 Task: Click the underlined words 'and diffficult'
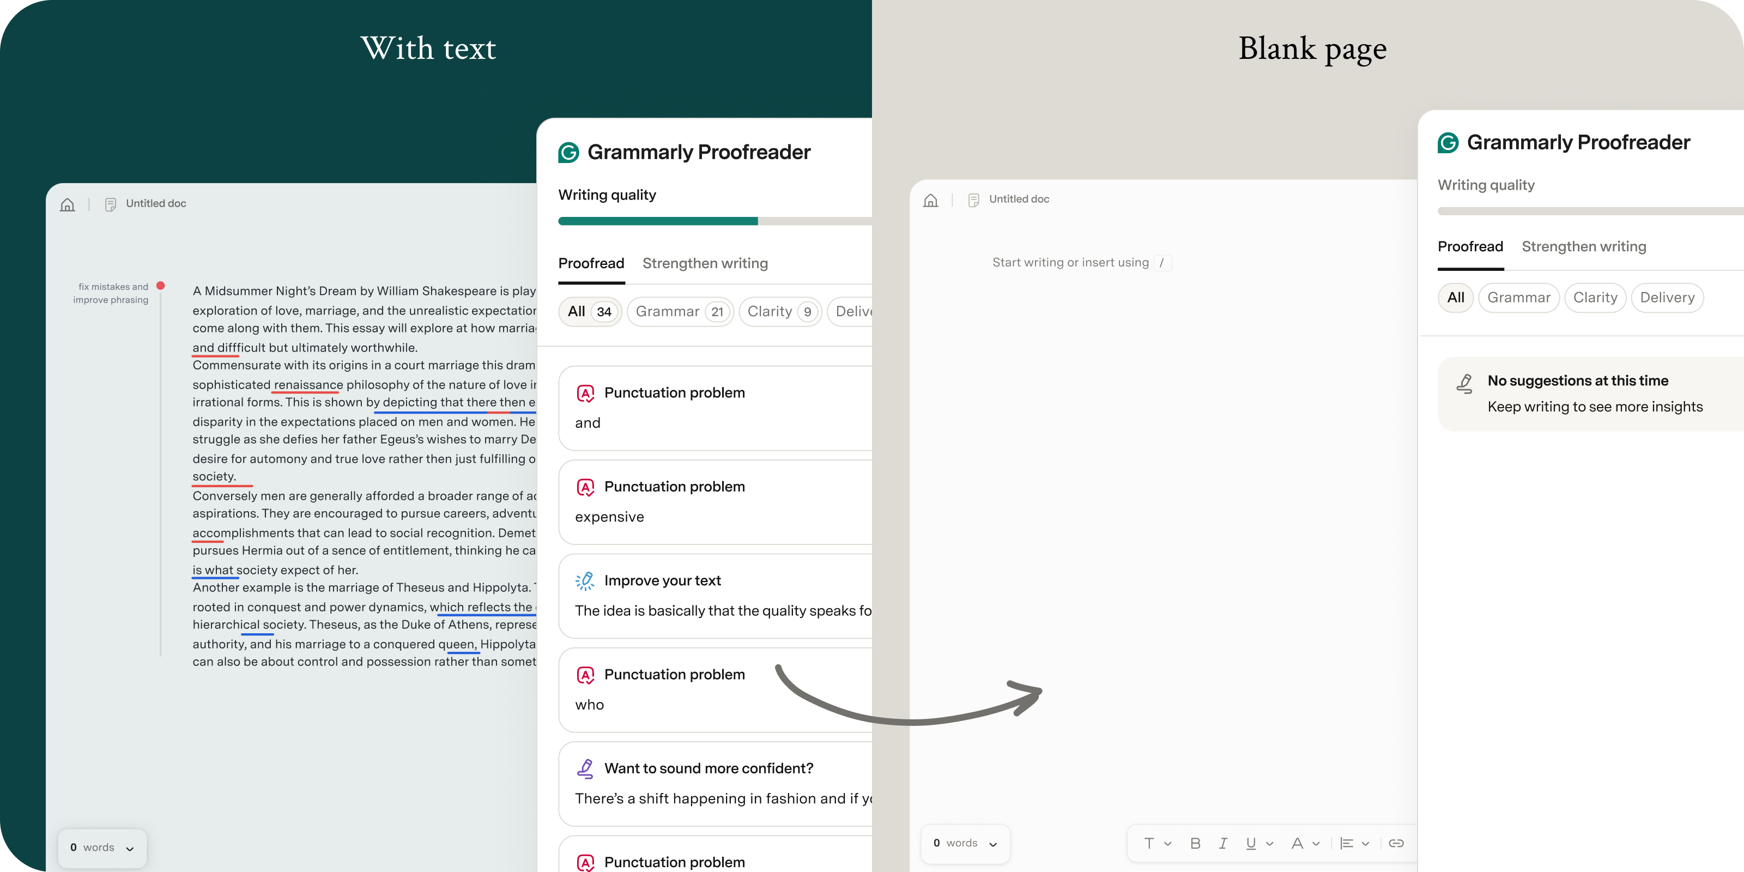tap(229, 348)
